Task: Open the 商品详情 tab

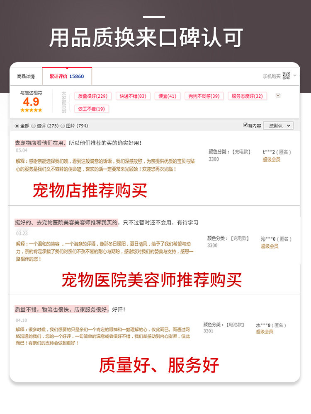Action: pyautogui.click(x=26, y=77)
